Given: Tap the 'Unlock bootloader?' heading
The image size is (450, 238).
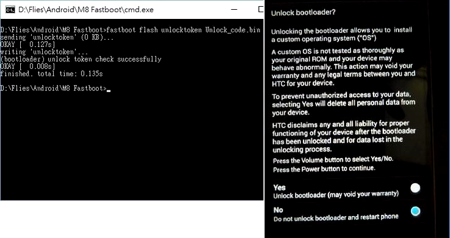Looking at the screenshot, I should click(303, 13).
